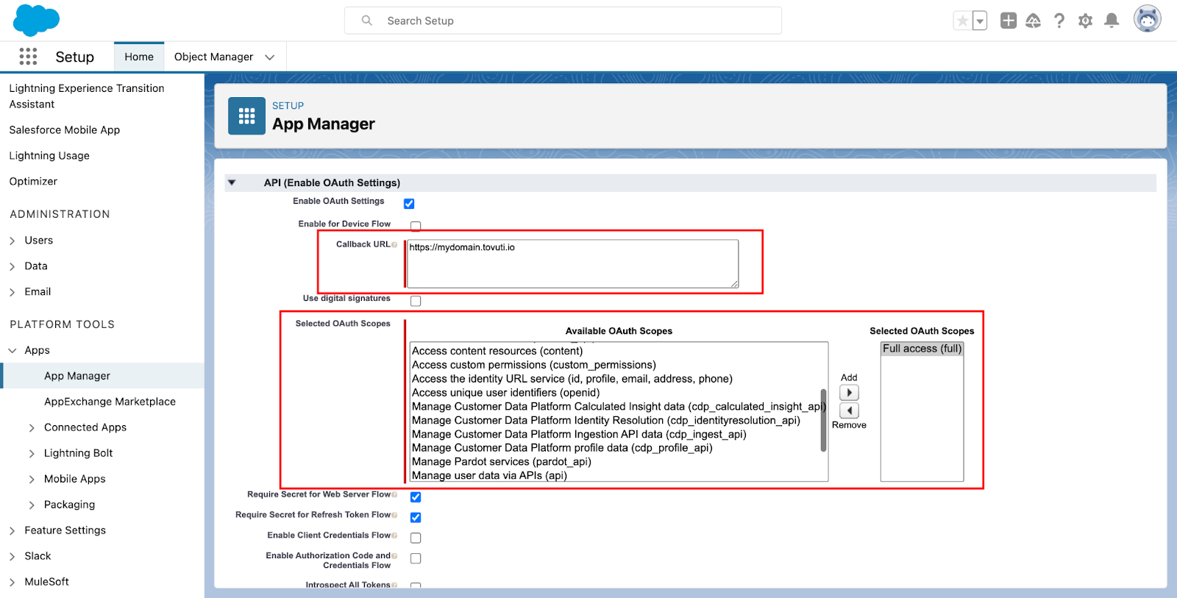Open the App Launcher dots icon
Image resolution: width=1177 pixels, height=598 pixels.
pos(28,57)
